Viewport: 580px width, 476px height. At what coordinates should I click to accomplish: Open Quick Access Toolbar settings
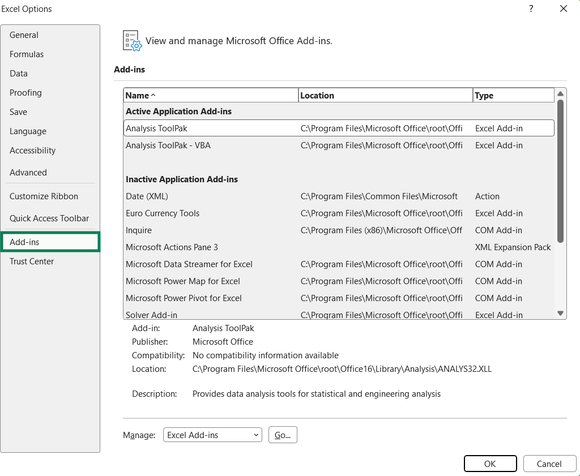coord(49,218)
